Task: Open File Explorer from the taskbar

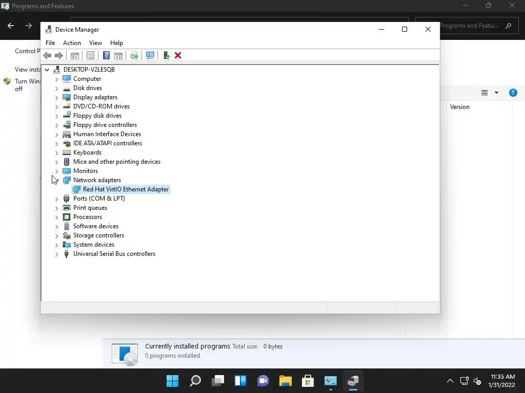Action: coord(285,381)
